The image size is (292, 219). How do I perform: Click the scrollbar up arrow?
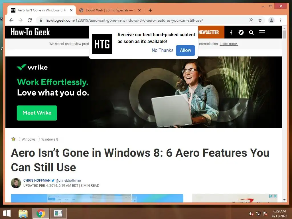point(284,28)
